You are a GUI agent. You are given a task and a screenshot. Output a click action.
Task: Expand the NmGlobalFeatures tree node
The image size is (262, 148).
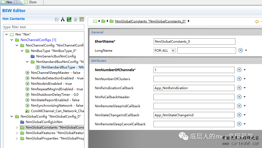coord(17,133)
